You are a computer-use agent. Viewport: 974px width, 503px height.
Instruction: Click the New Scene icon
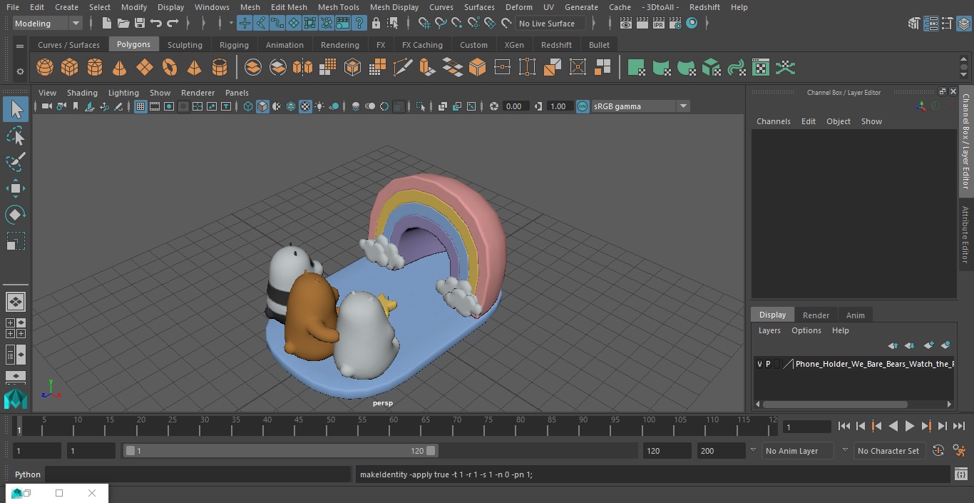pyautogui.click(x=106, y=24)
